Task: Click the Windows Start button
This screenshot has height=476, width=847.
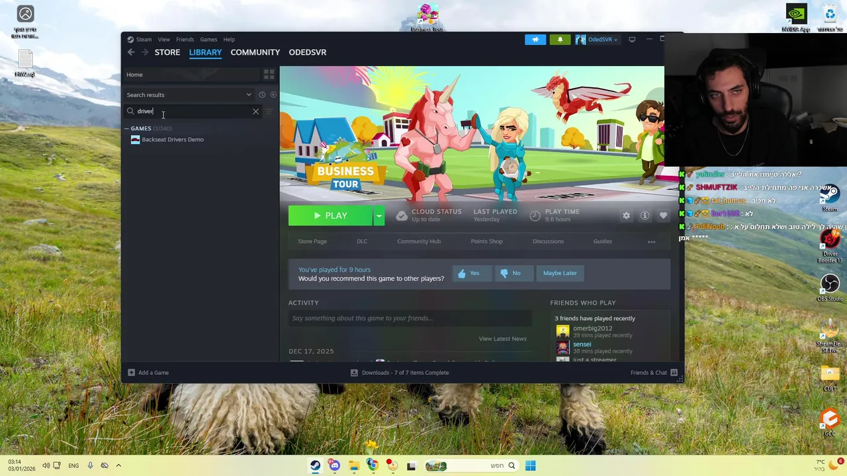Action: [x=530, y=466]
